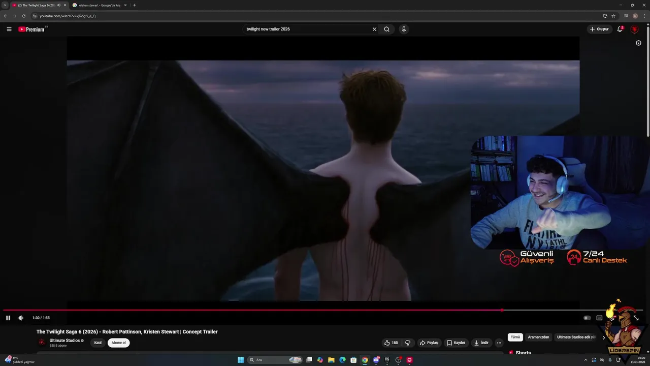Clear the search box with the X icon
This screenshot has width=650, height=366.
pyautogui.click(x=374, y=29)
